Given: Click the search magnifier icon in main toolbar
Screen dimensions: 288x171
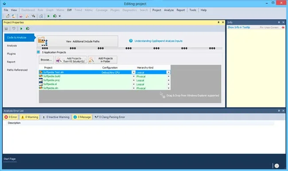Looking at the screenshot, I should click(x=41, y=16).
